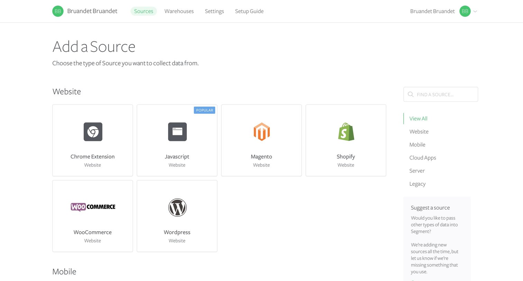
Task: Select the Shopify card title text
Action: point(346,157)
